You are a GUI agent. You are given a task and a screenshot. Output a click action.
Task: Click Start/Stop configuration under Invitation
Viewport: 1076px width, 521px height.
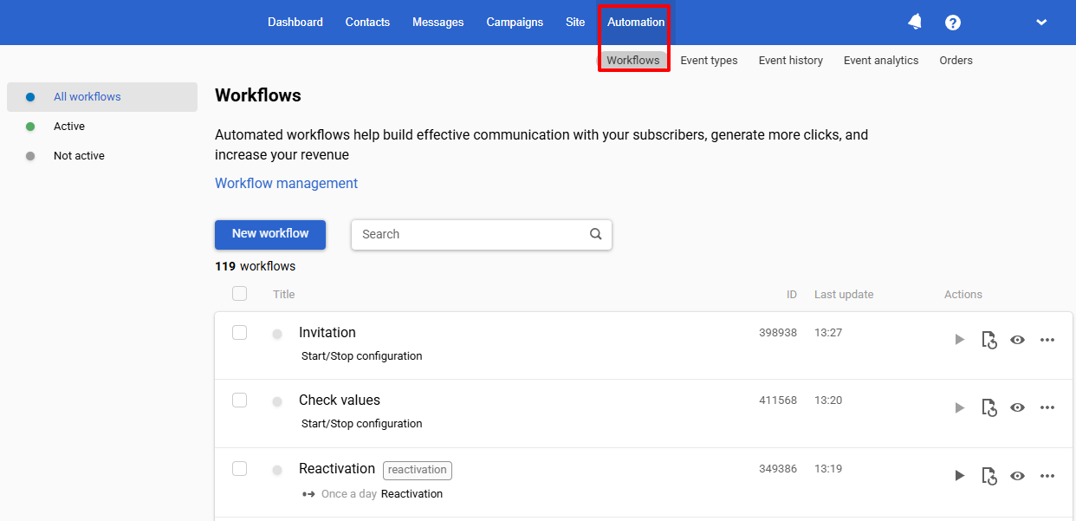362,356
